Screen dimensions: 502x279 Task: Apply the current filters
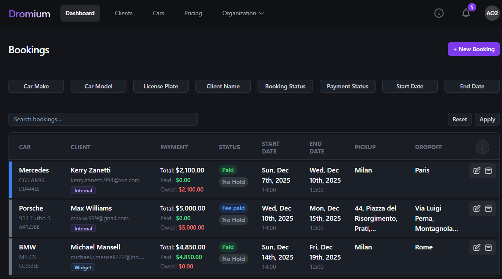[x=487, y=119]
